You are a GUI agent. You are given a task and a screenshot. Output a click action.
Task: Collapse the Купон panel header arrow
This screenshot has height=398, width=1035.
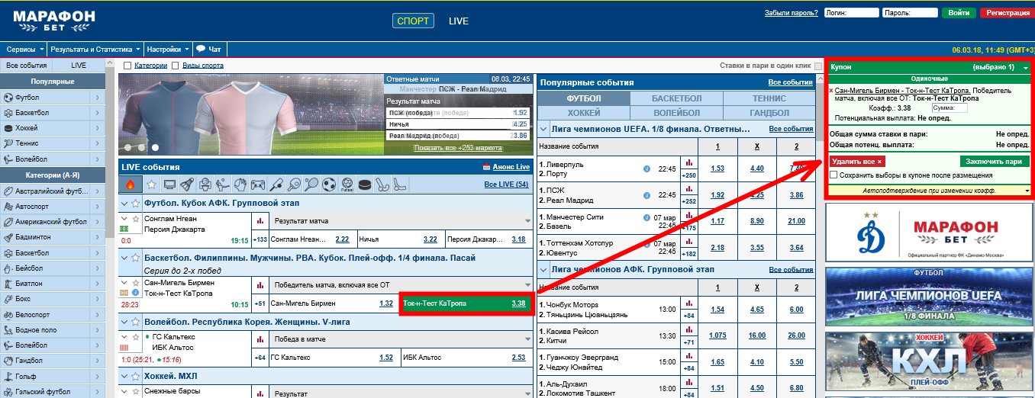(x=1026, y=68)
